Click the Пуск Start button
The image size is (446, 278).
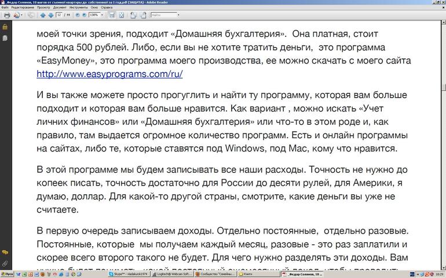point(7,275)
